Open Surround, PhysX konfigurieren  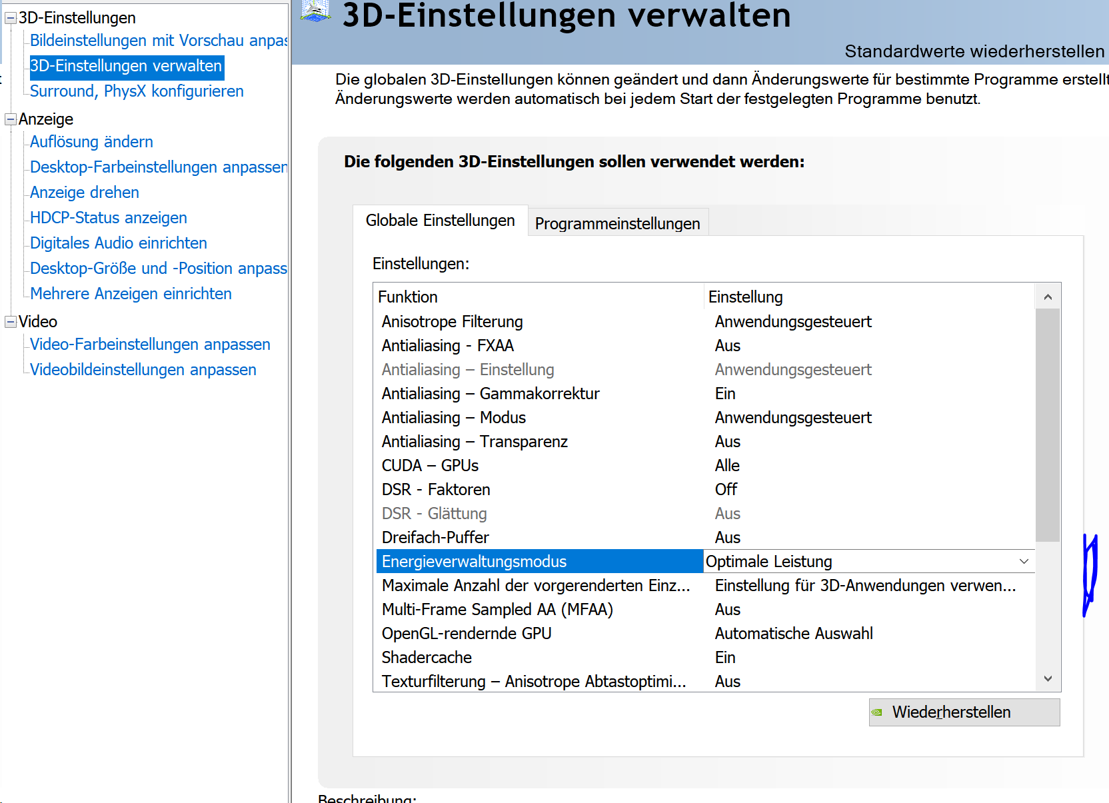point(137,91)
